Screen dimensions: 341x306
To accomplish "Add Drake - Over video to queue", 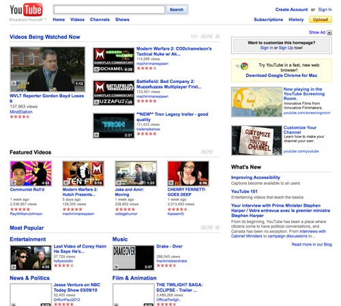I will pos(117,267).
